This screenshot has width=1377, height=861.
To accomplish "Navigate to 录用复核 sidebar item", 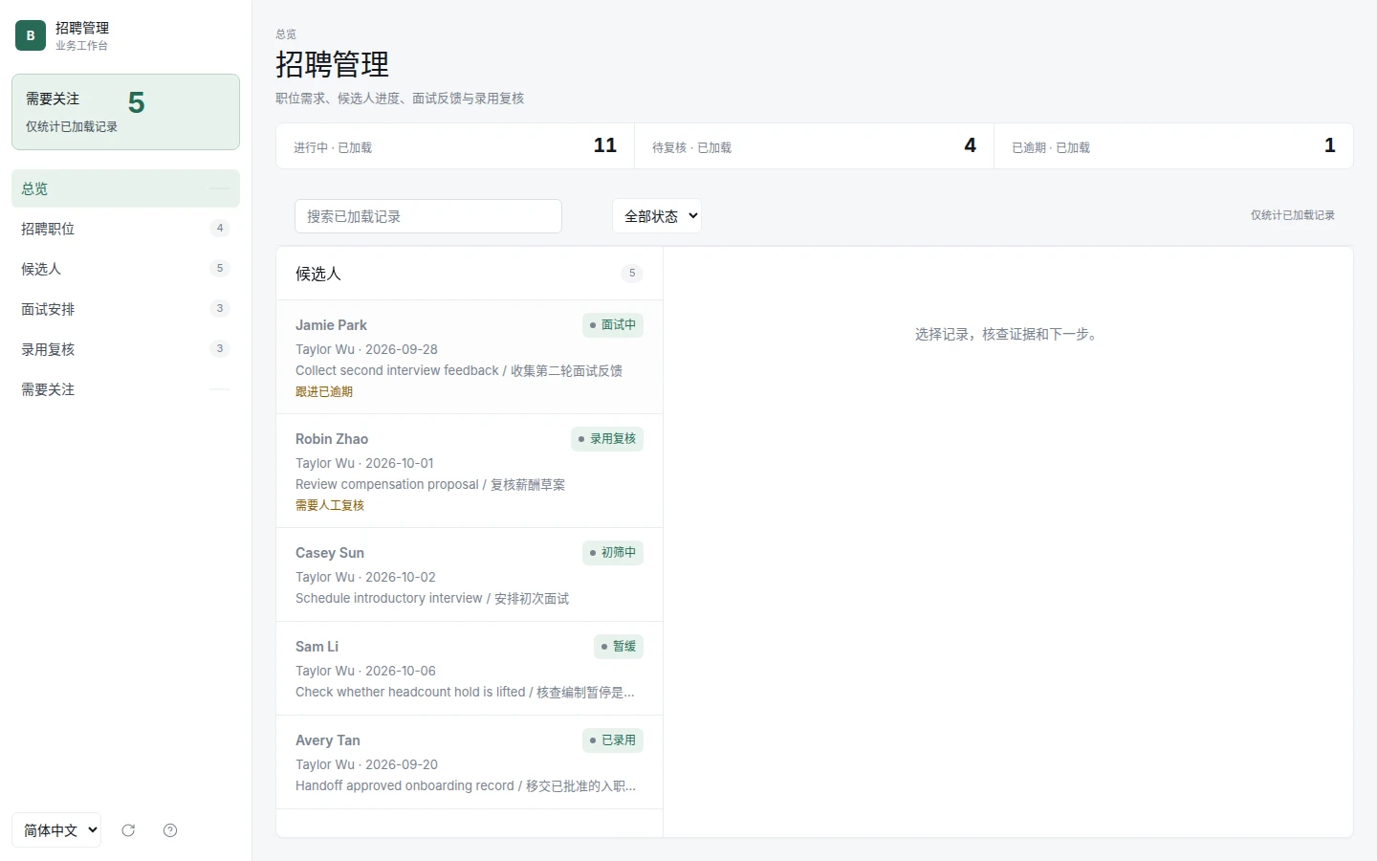I will pyautogui.click(x=125, y=349).
